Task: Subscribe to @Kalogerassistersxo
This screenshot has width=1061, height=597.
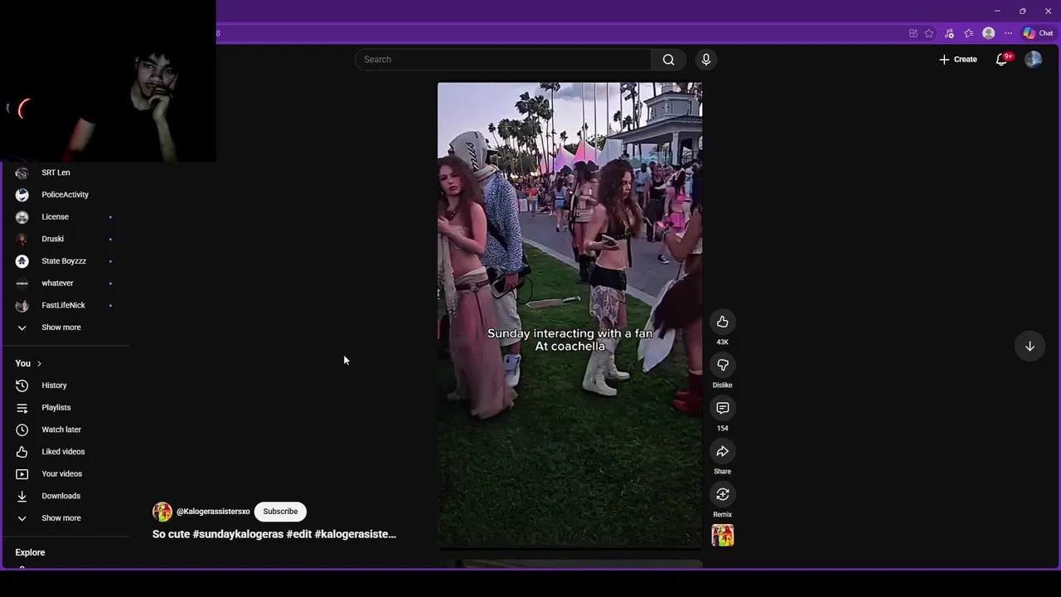Action: 280,512
